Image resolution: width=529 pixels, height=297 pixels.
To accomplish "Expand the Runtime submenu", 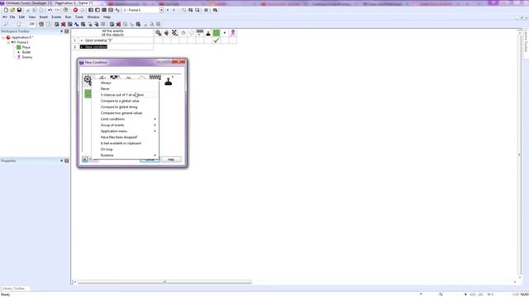I will coord(125,156).
